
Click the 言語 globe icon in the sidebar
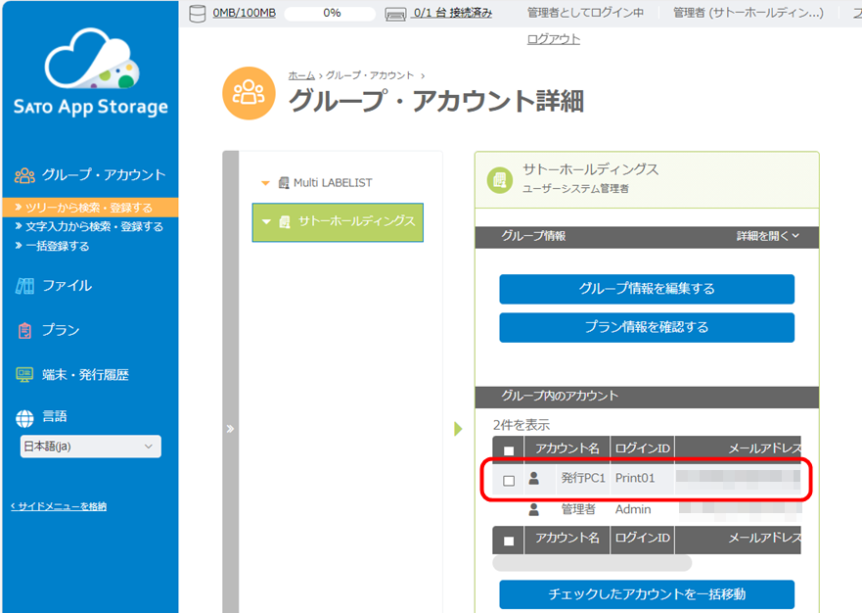tap(24, 418)
